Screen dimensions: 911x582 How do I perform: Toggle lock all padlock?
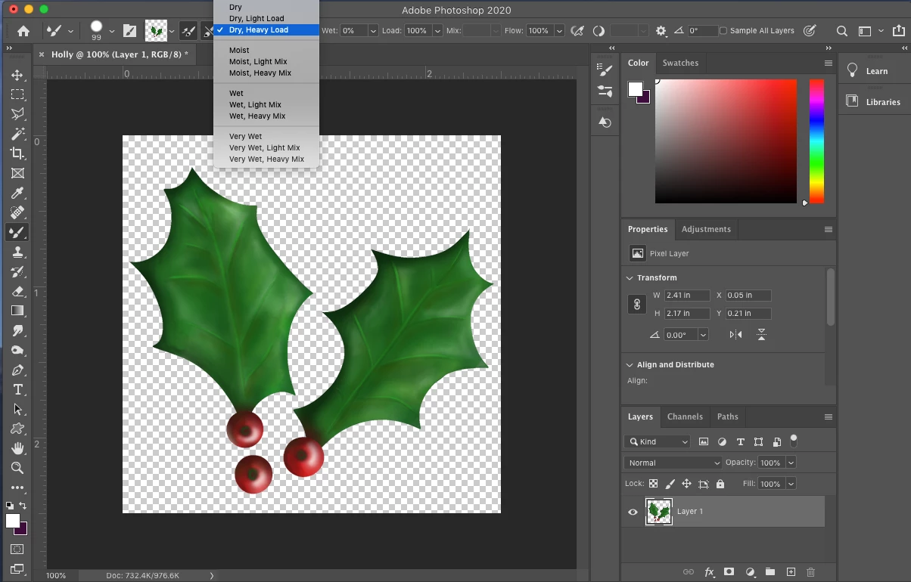[720, 484]
